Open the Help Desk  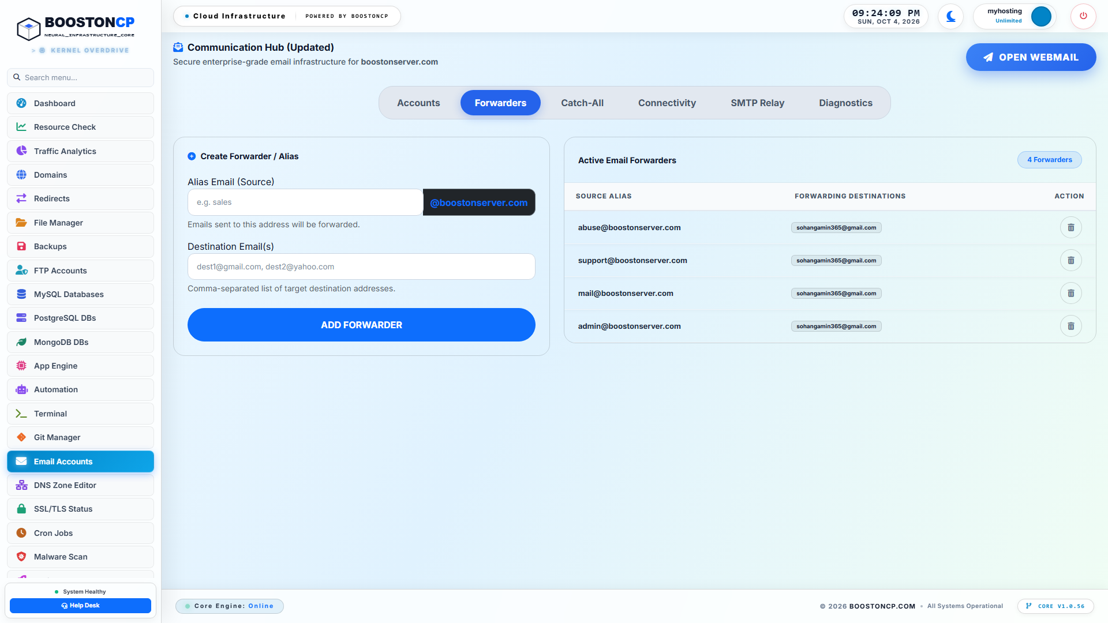(80, 606)
